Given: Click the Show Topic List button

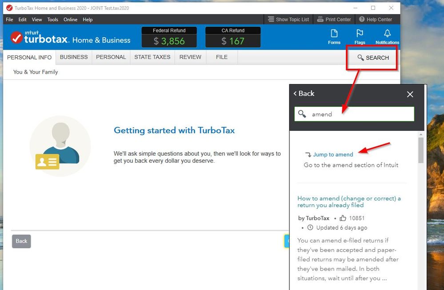Looking at the screenshot, I should [288, 19].
